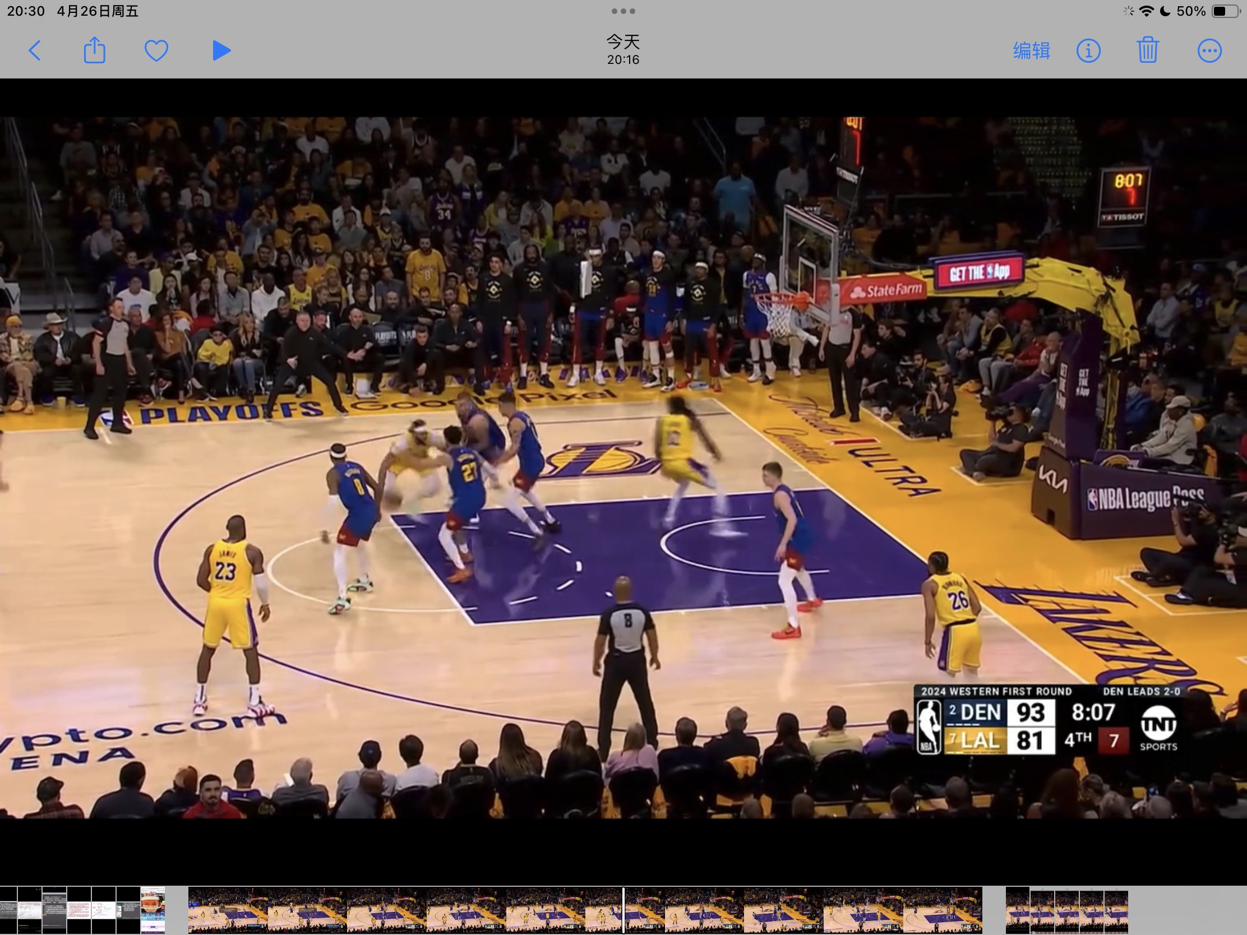Open the orange-image thumbnail before the filmstrip

153,910
